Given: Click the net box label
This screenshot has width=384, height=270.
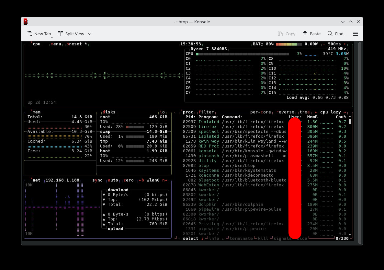Looking at the screenshot, I should [37, 180].
